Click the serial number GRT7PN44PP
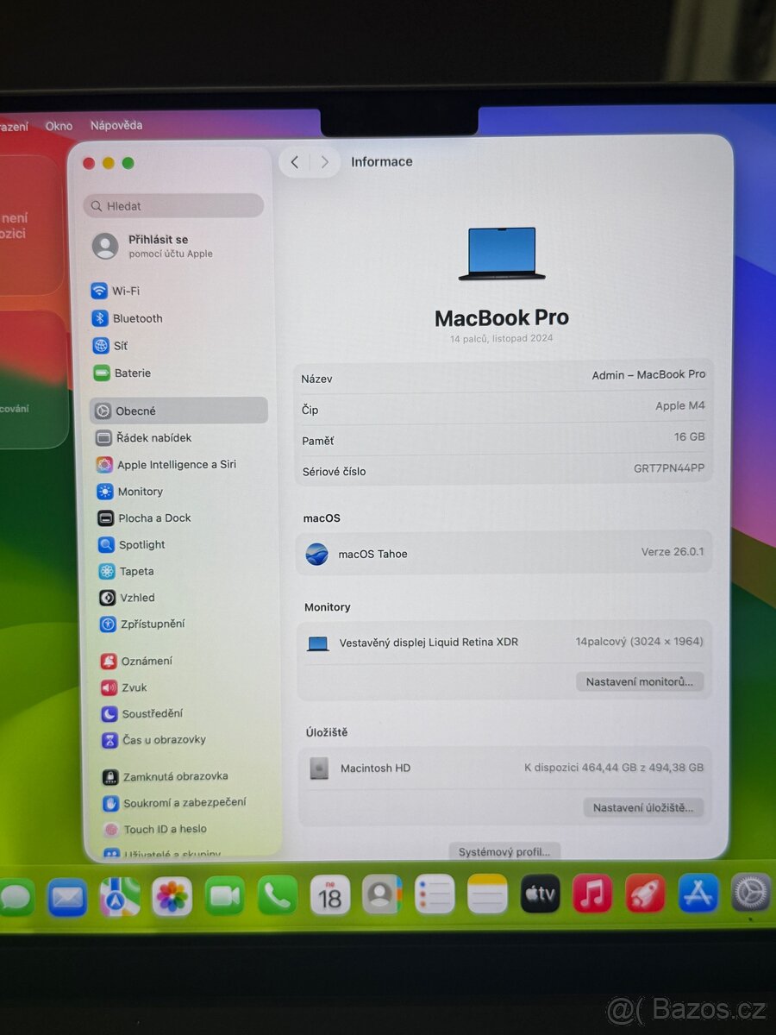The height and width of the screenshot is (1035, 776). pyautogui.click(x=668, y=468)
